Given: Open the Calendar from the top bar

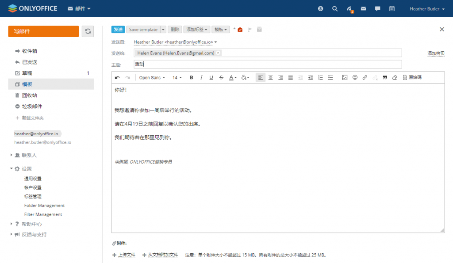Looking at the screenshot, I should [392, 8].
